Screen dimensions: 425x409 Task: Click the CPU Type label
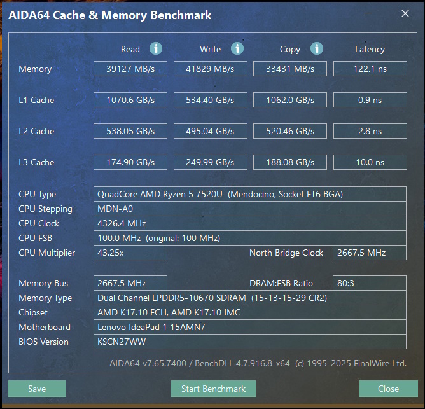[x=37, y=195]
